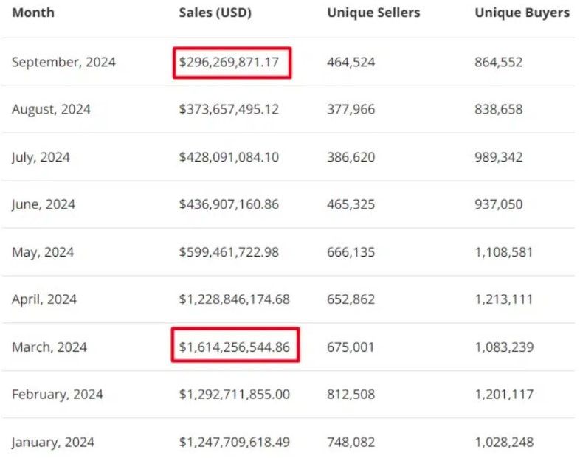Select January sales $1,247,709,618.49
This screenshot has height=458, width=580.
pos(235,442)
